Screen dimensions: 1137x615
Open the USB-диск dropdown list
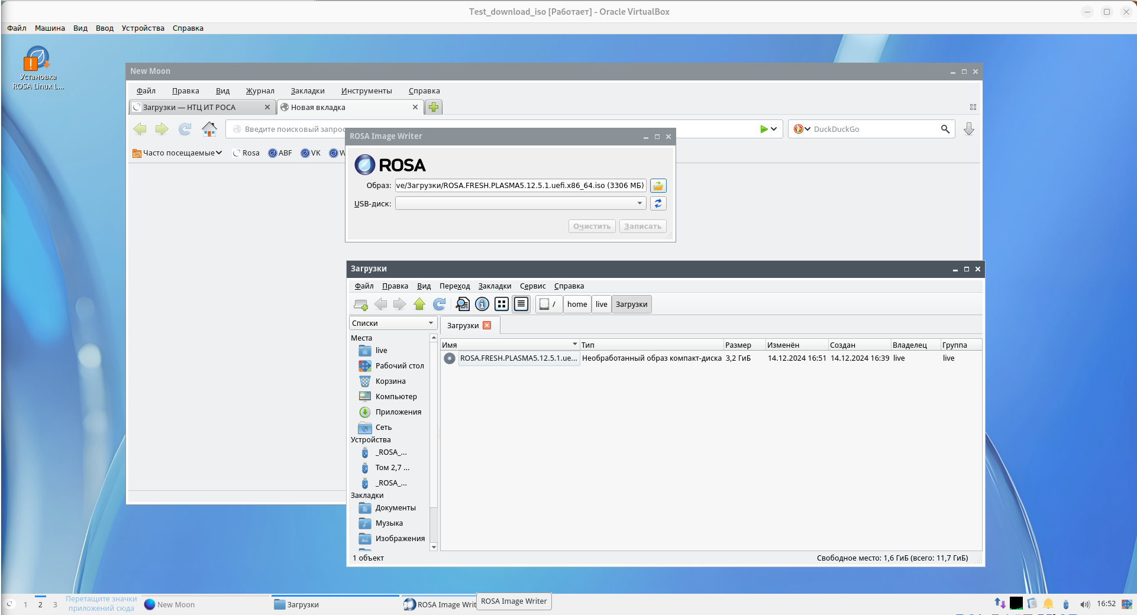click(521, 203)
